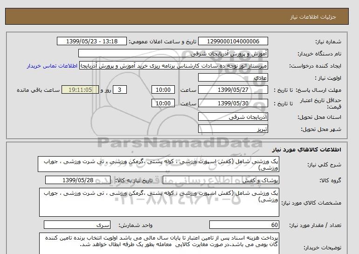The width and height of the screenshot is (359, 254).
Task: Click the label تعداد / مقدار مورد نیاز
Action: (x=315, y=225)
